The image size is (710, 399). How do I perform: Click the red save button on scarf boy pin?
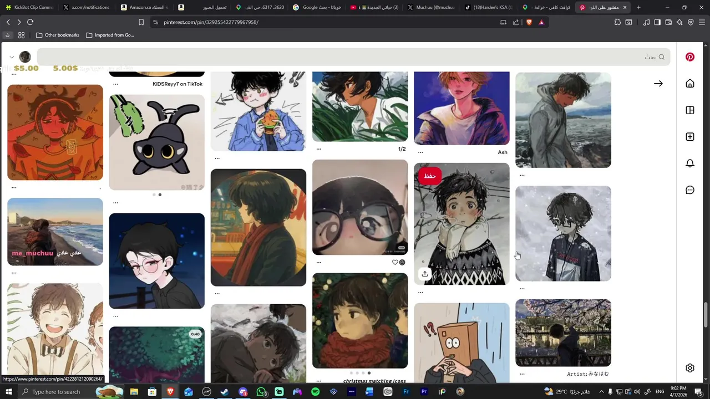coord(430,176)
